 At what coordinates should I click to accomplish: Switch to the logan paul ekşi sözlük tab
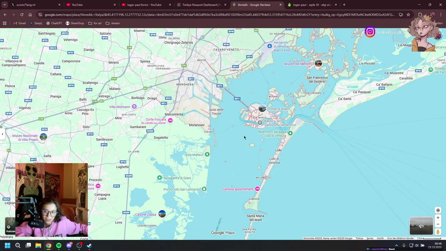312,5
